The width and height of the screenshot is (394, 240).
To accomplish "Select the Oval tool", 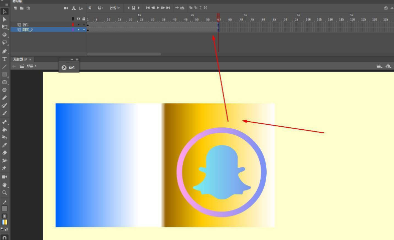I will point(5,82).
